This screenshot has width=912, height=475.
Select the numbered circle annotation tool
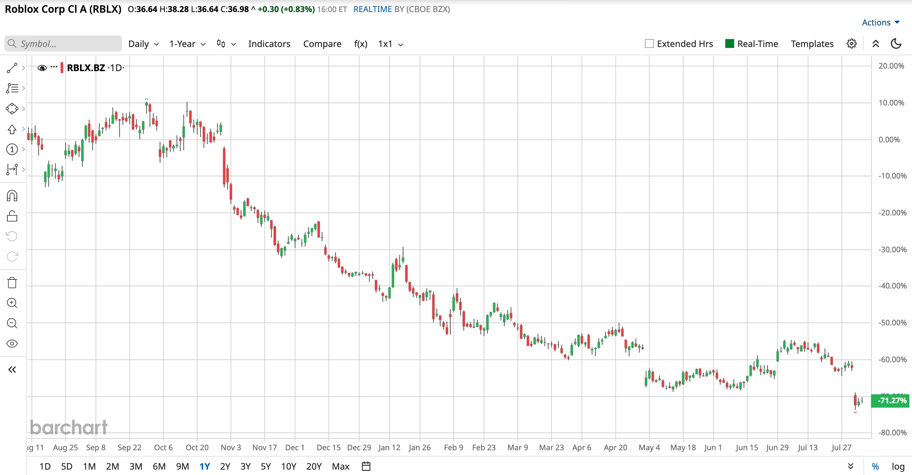(12, 149)
